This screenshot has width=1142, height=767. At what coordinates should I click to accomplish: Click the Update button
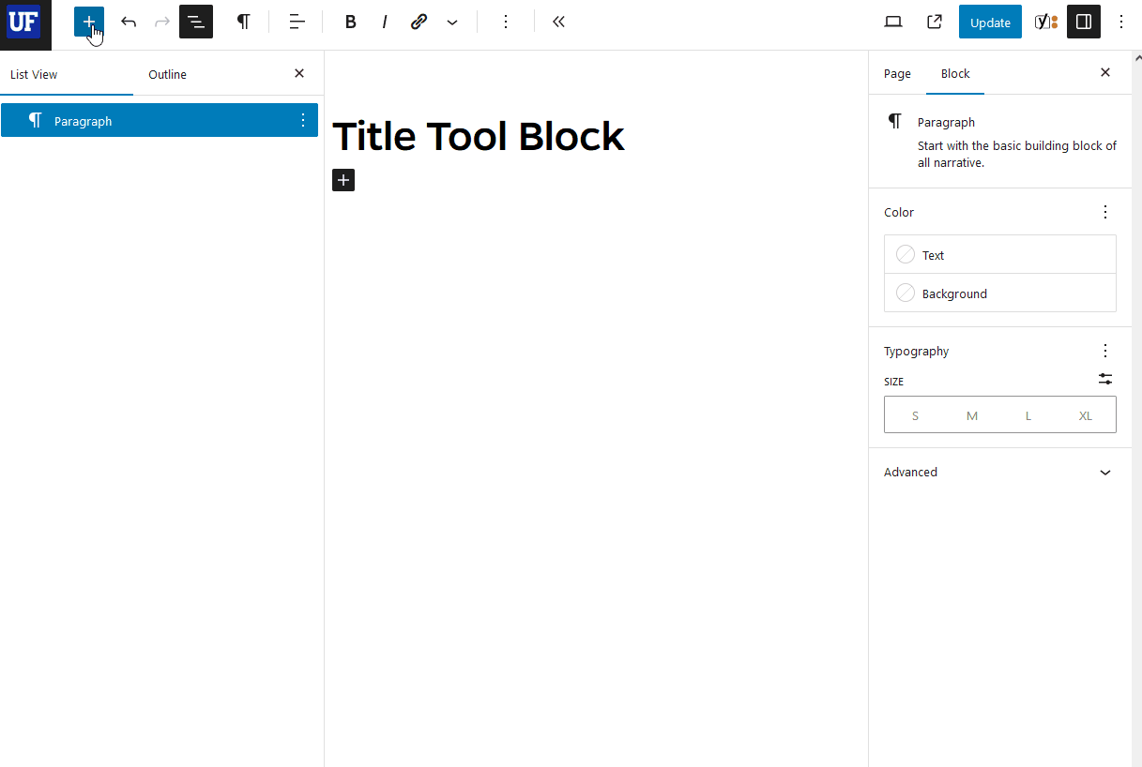tap(990, 21)
